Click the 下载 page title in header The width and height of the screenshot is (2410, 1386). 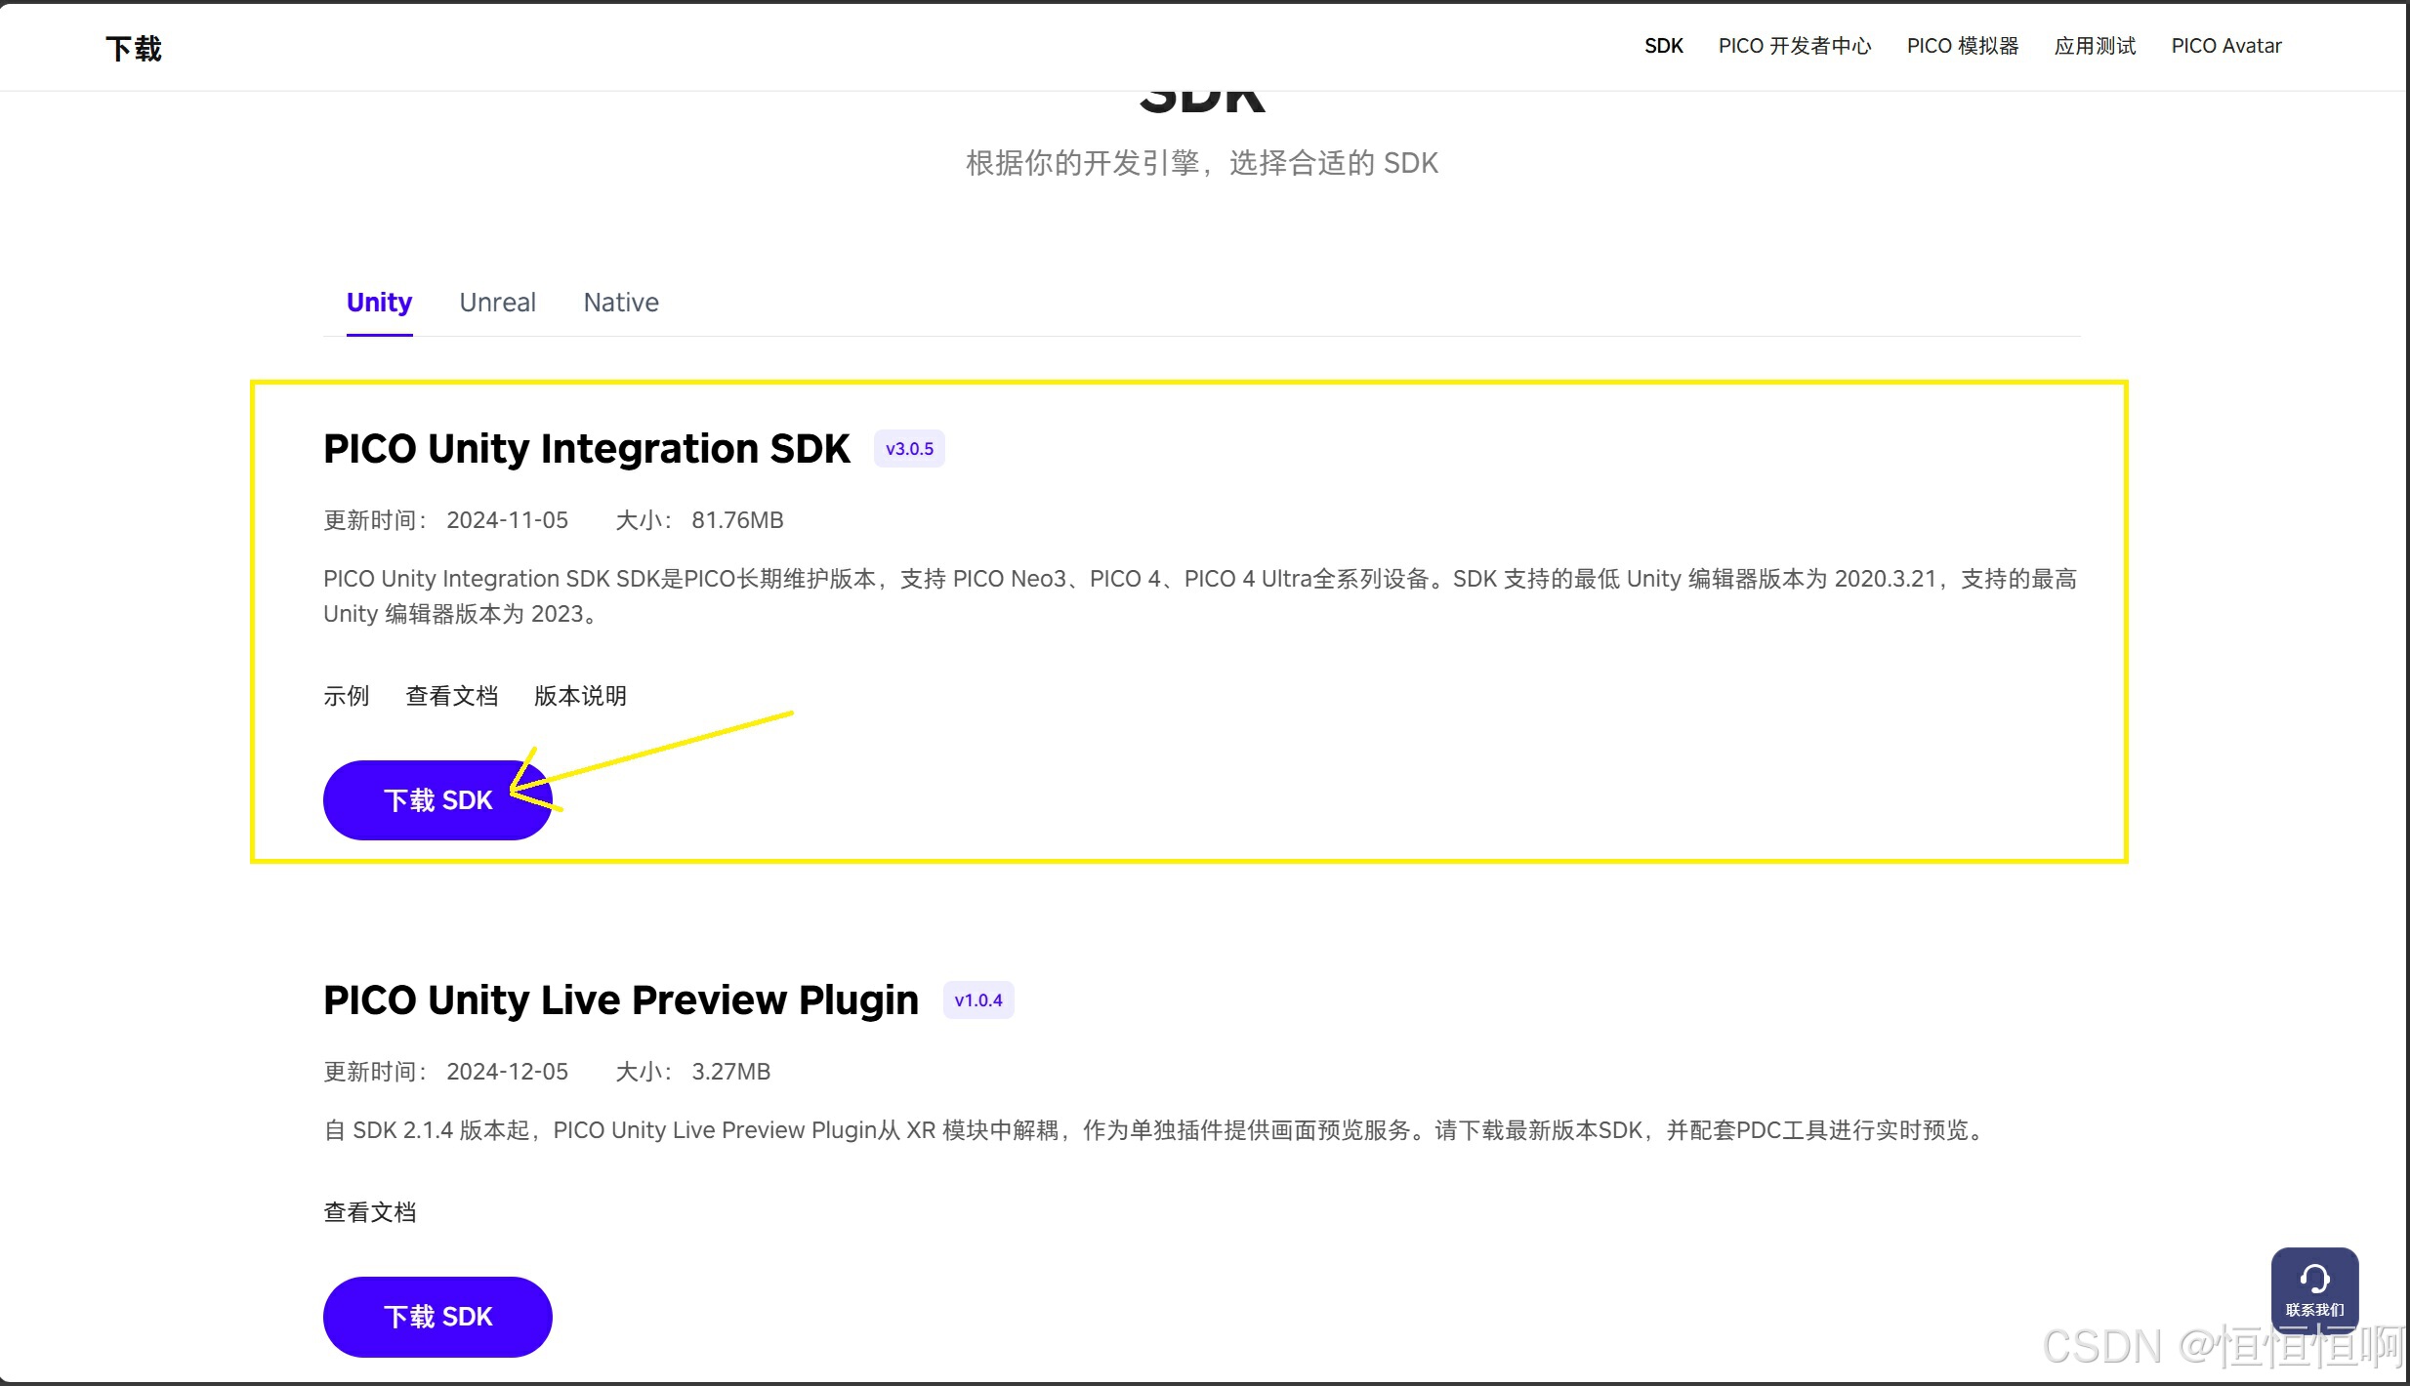133,49
